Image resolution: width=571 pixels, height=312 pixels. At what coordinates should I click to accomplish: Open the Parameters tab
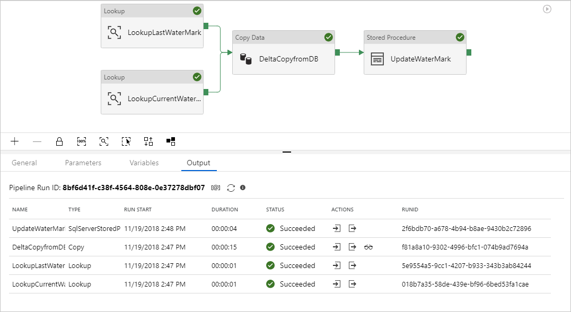83,163
